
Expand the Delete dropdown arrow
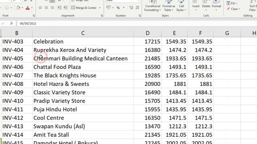coord(206,10)
